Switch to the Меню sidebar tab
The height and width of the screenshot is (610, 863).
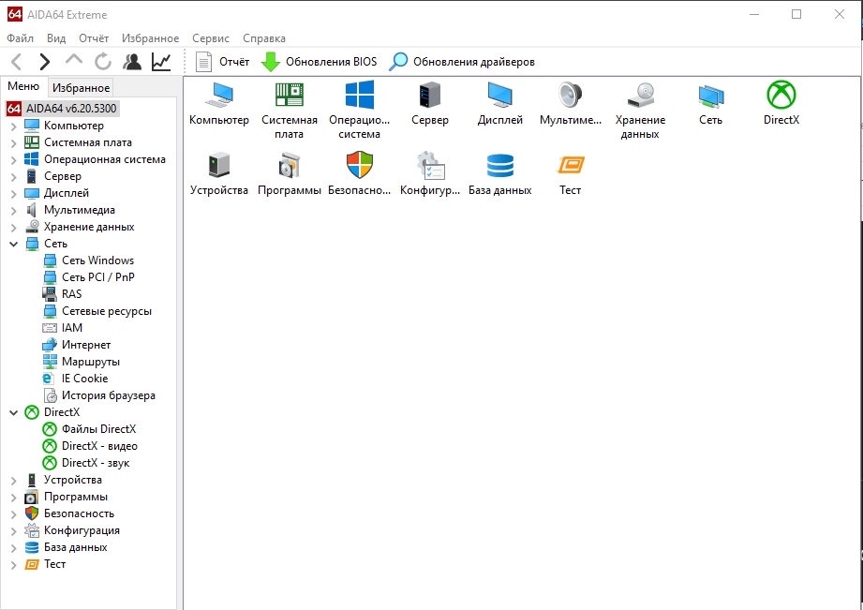pos(23,86)
